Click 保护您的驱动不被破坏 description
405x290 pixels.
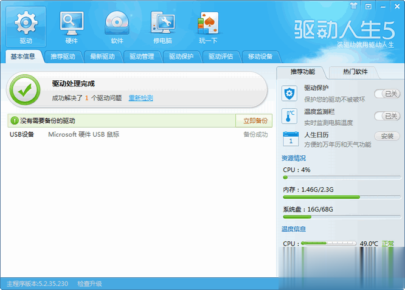[334, 100]
